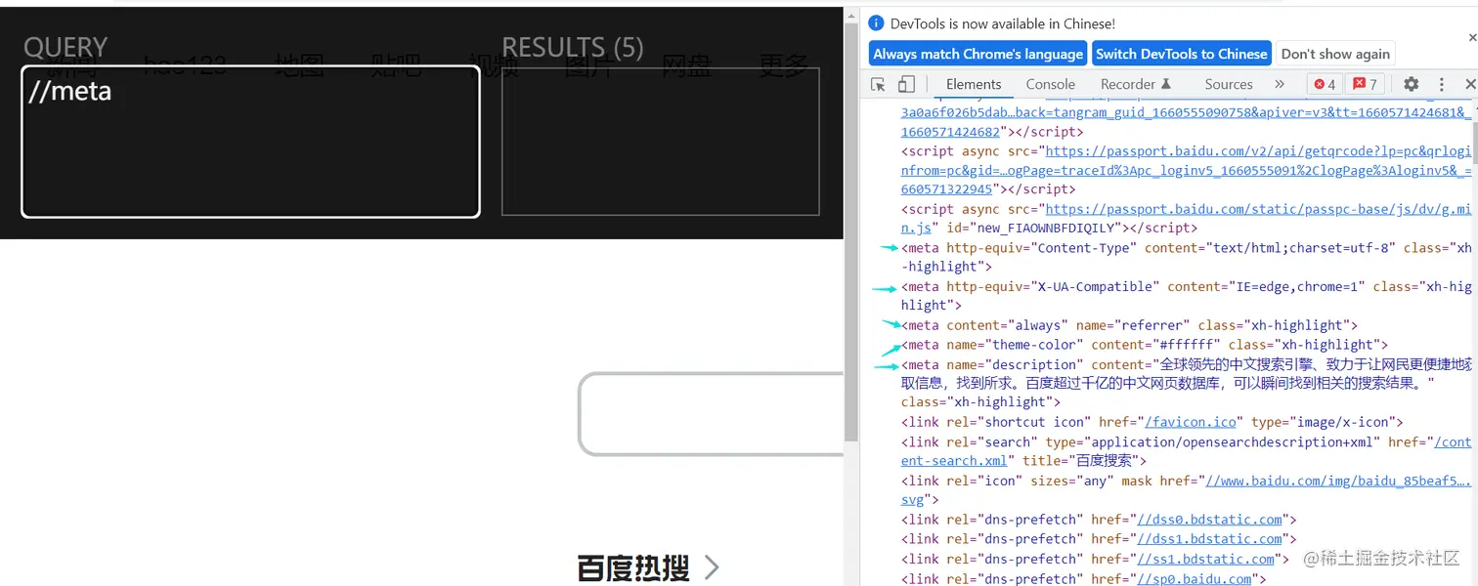This screenshot has width=1478, height=586.
Task: Switch to the Elements tab
Action: pyautogui.click(x=974, y=84)
